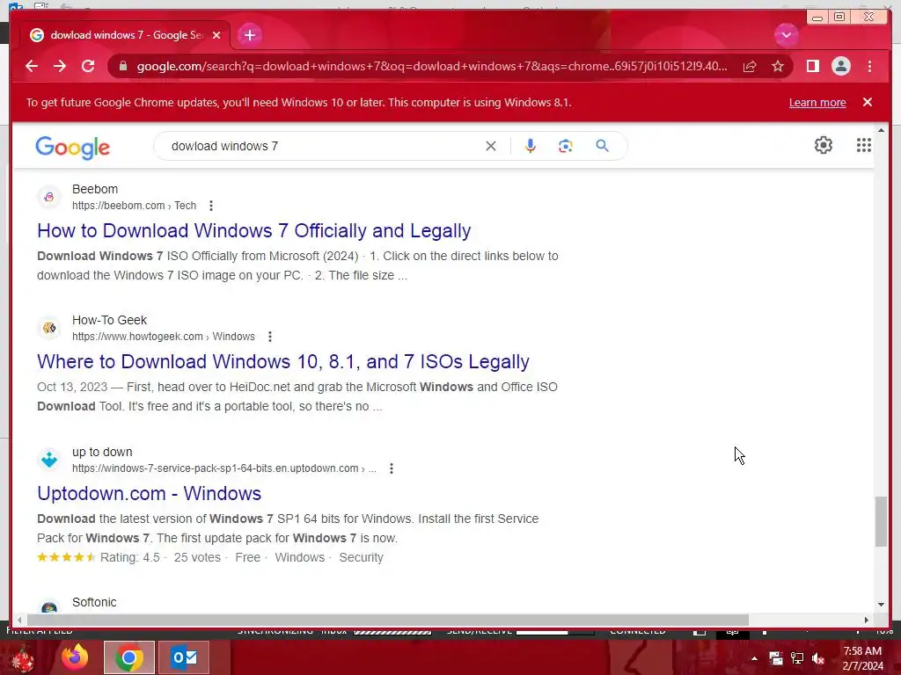This screenshot has height=675, width=901.
Task: Click the How-To Geek favicon
Action: (49, 328)
